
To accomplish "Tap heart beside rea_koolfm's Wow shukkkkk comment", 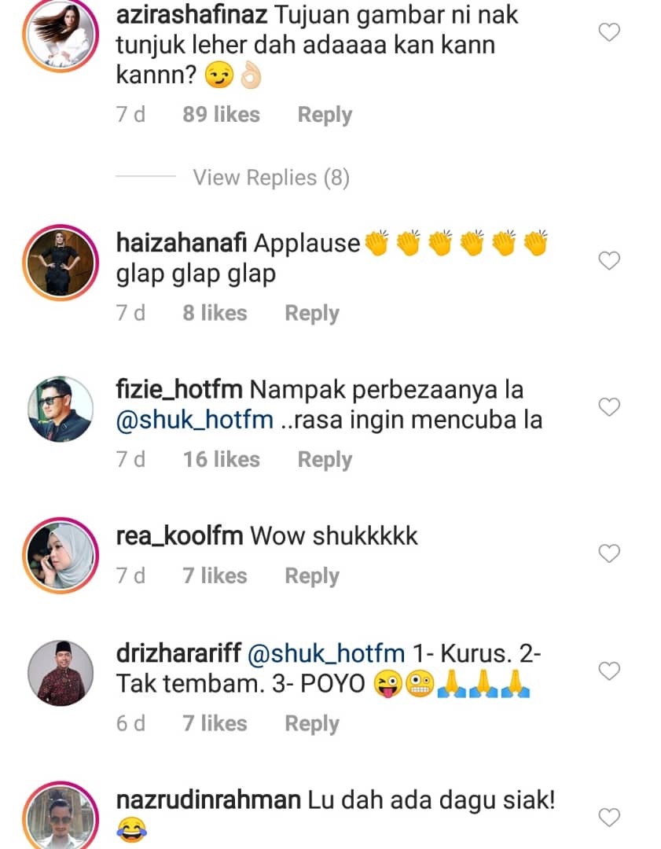I will pos(609,553).
